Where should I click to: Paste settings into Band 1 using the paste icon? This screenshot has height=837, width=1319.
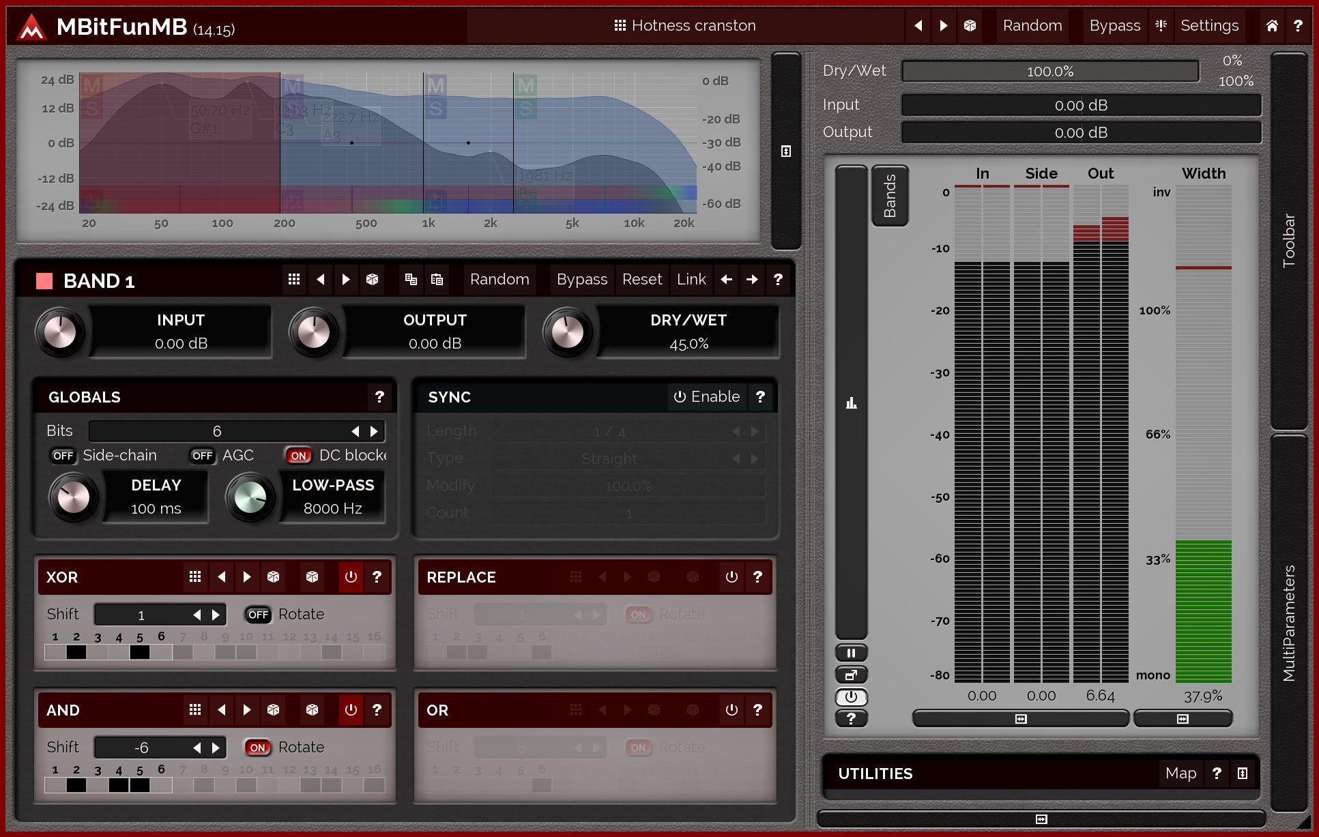point(437,280)
